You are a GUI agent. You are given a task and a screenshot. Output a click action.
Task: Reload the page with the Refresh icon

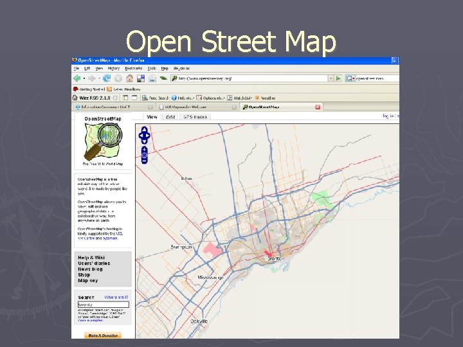[x=107, y=78]
